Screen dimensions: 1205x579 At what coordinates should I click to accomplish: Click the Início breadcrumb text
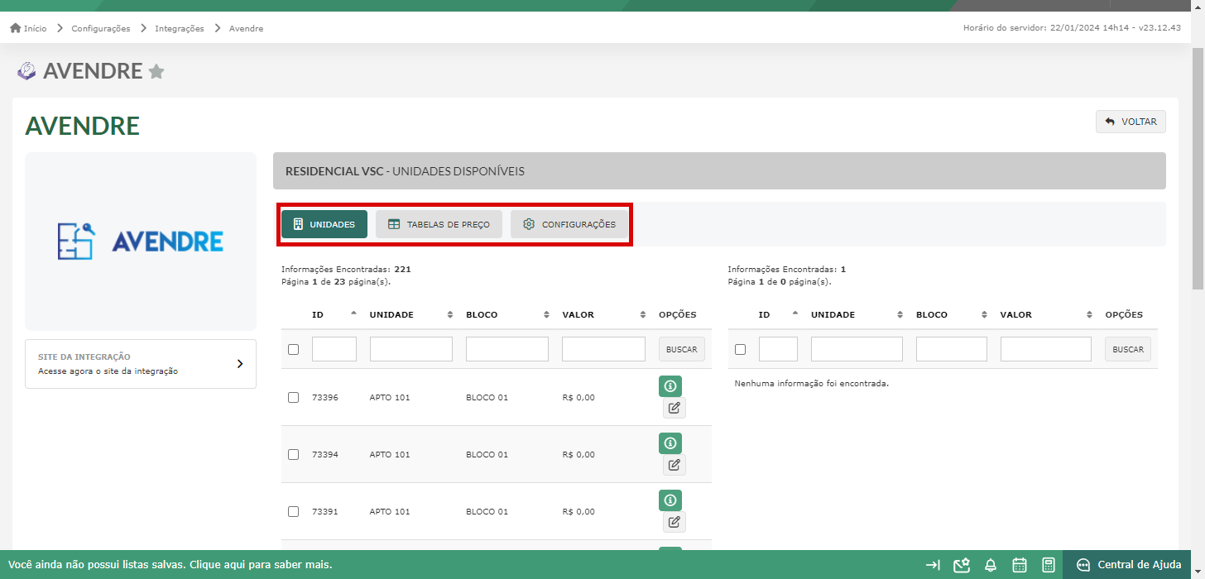click(x=35, y=28)
